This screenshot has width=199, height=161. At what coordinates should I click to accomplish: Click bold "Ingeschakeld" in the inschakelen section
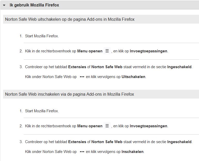[179, 142]
